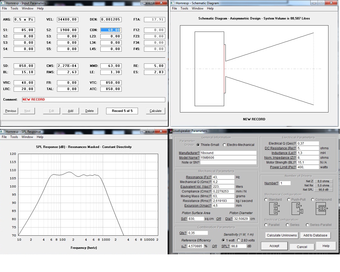Select the Series-Parallel electrical configuration radio
Image resolution: width=340 pixels, height=272 pixels.
click(307, 225)
